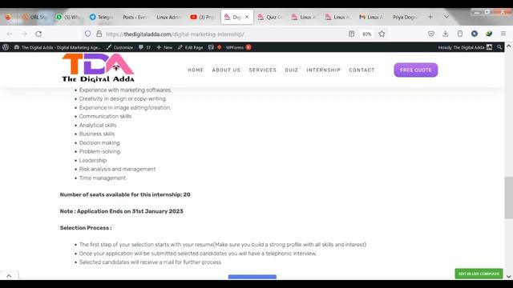Click the Customize link in admin bar
This screenshot has height=288, width=513.
119,47
